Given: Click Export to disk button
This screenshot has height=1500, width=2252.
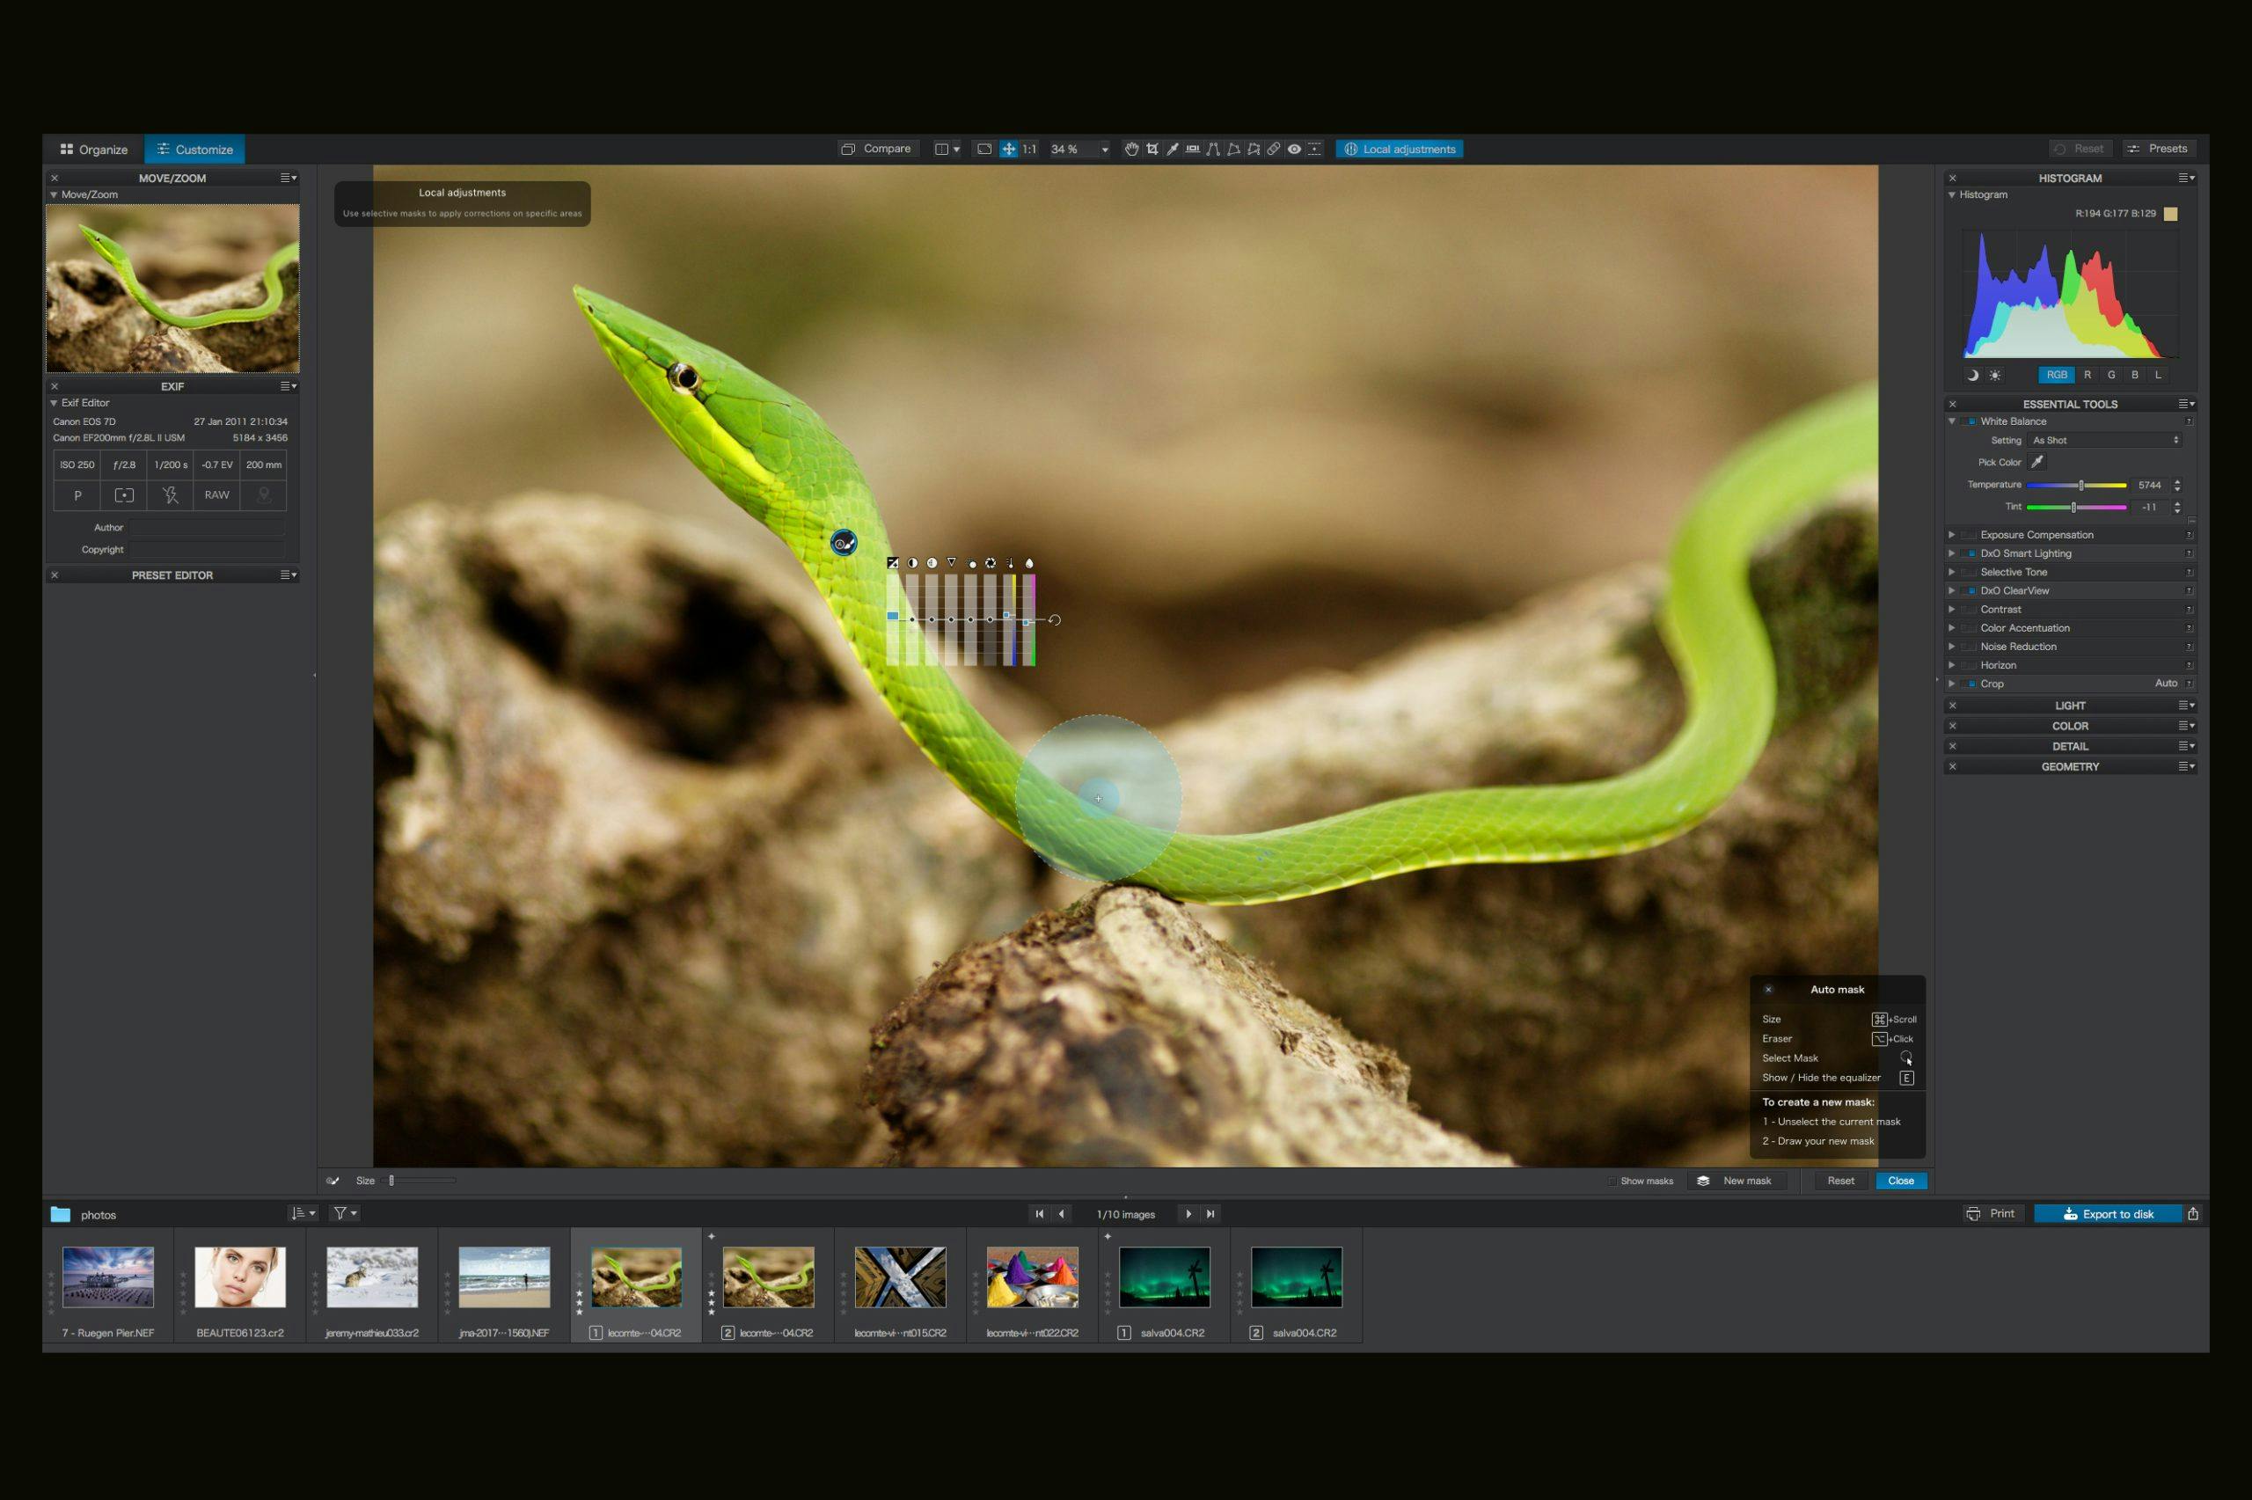Looking at the screenshot, I should click(2108, 1214).
